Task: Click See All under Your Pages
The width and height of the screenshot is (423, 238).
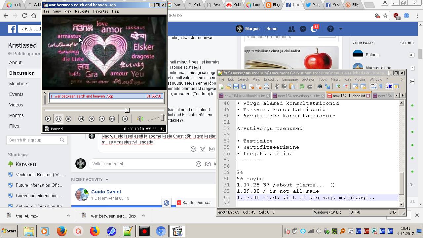Action: (407, 43)
